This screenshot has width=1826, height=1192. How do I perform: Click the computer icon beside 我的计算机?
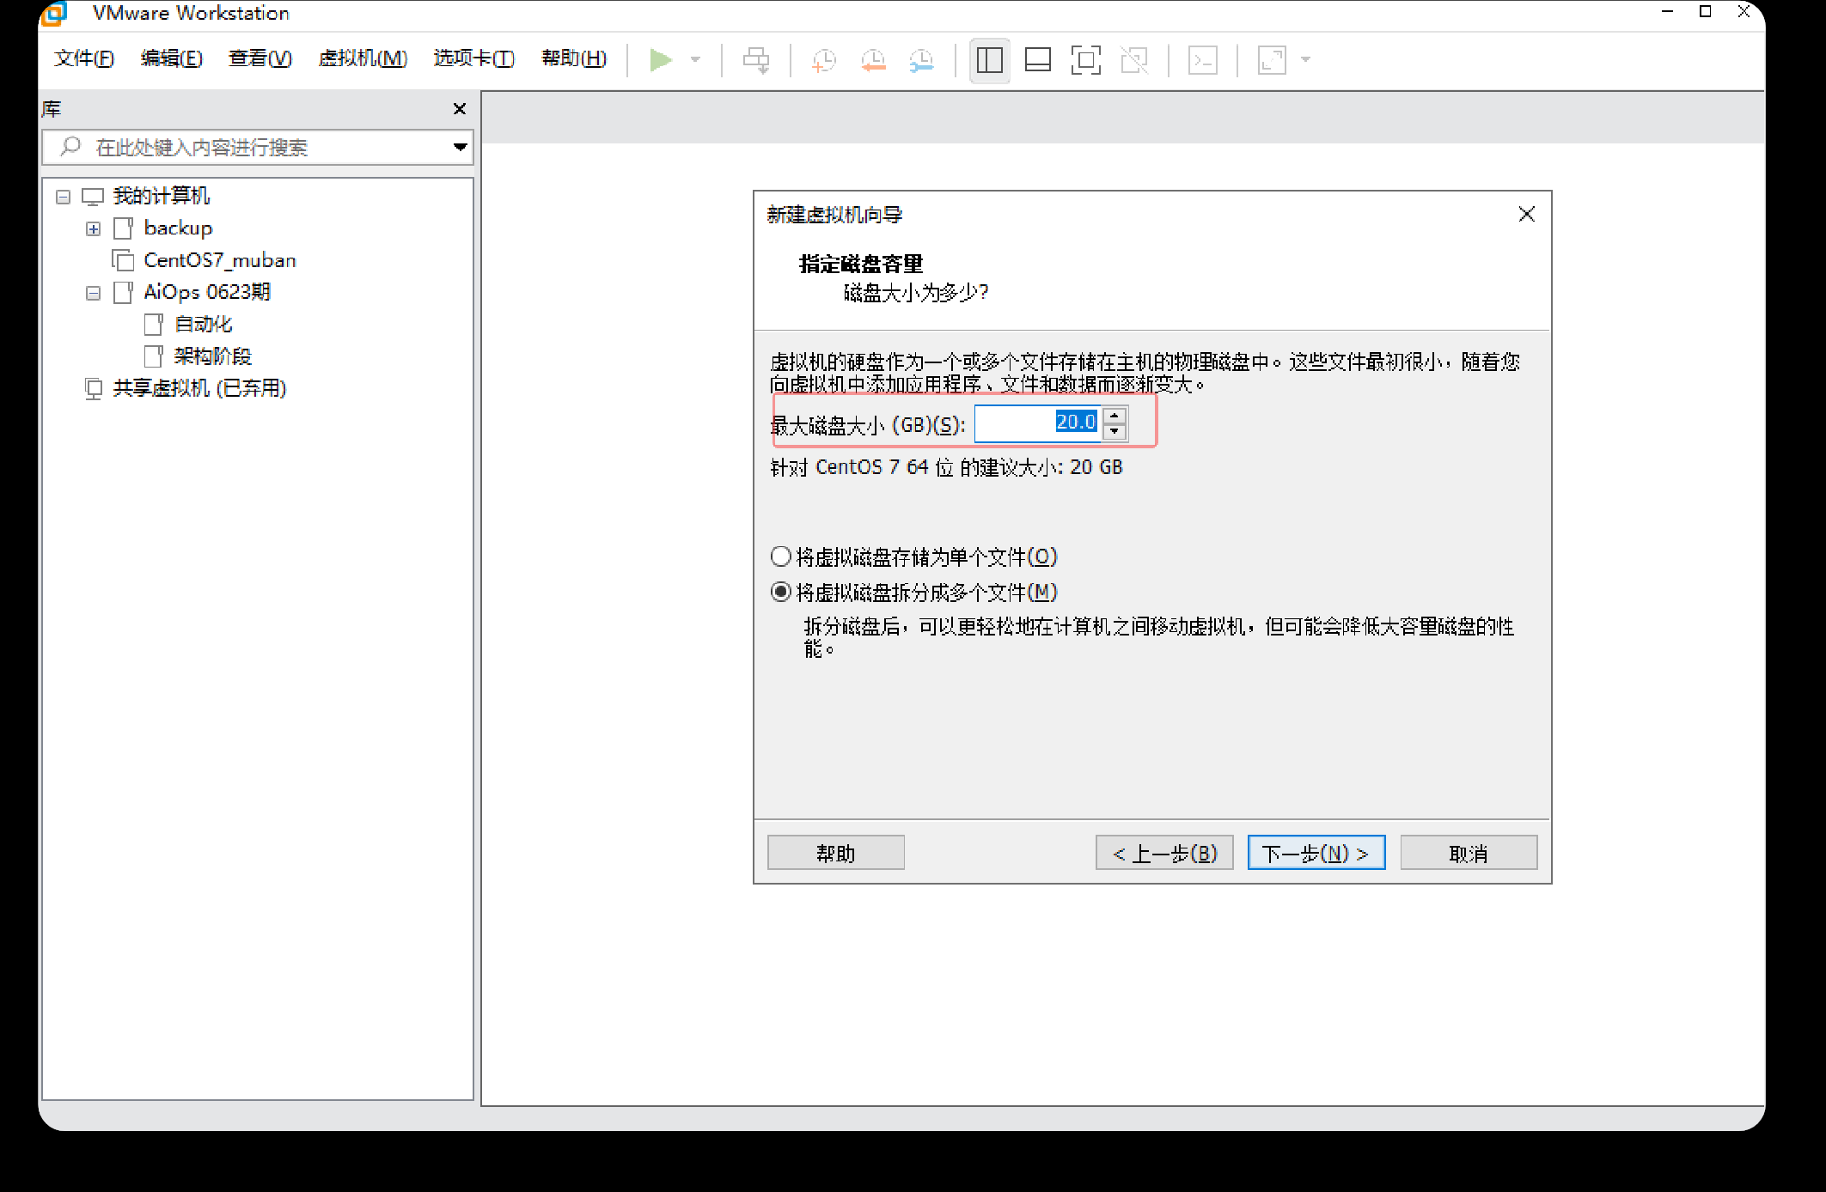tap(93, 197)
